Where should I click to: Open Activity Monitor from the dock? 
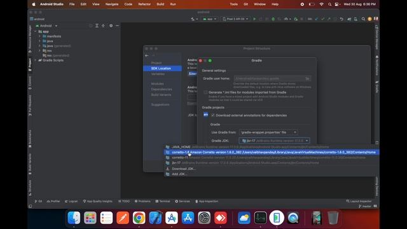click(x=260, y=218)
